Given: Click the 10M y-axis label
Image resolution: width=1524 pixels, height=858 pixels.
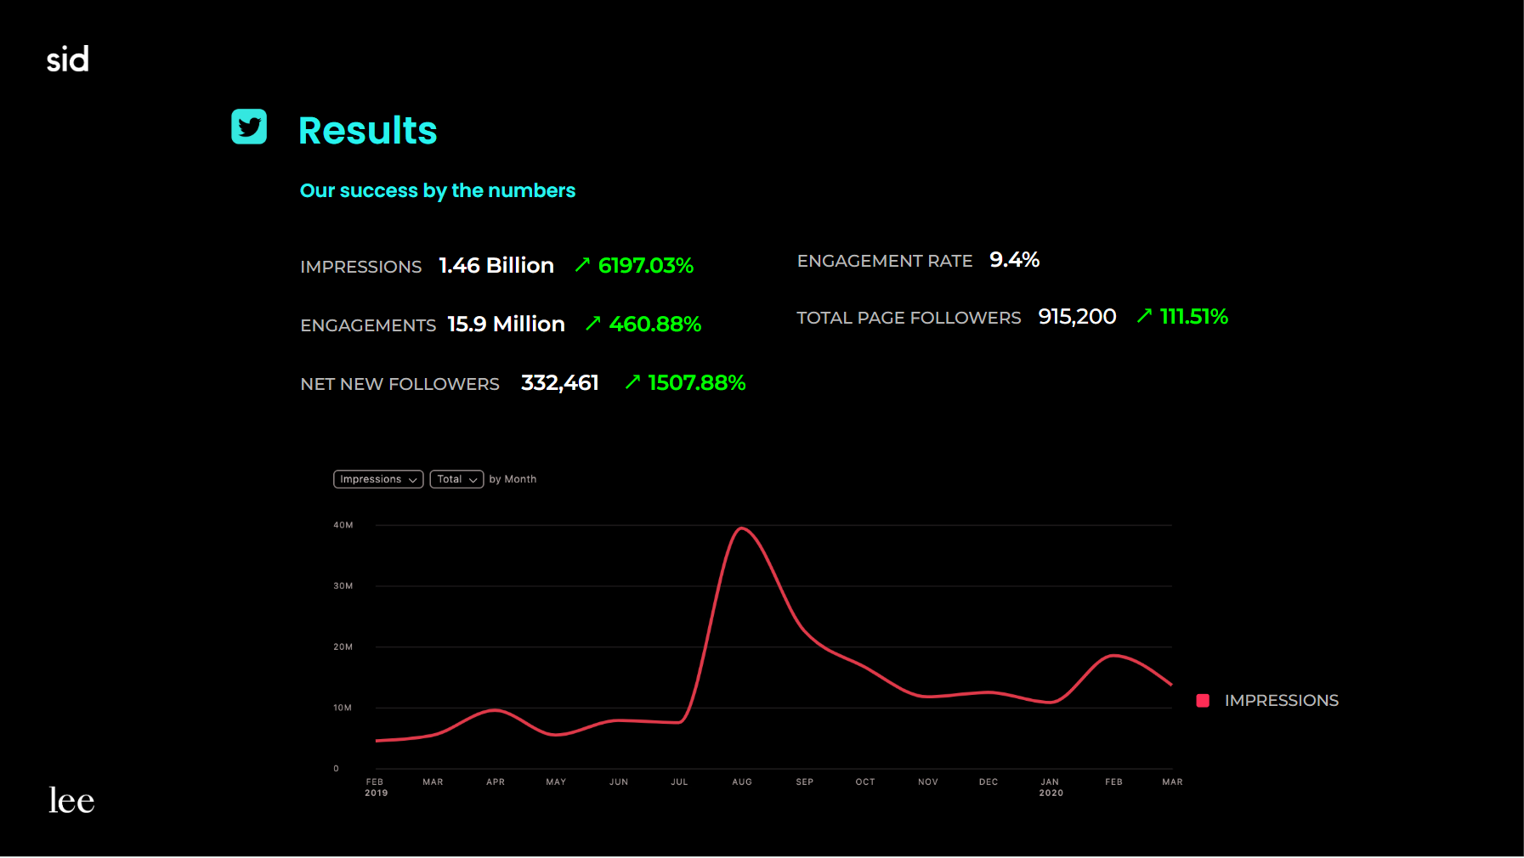Looking at the screenshot, I should point(343,708).
